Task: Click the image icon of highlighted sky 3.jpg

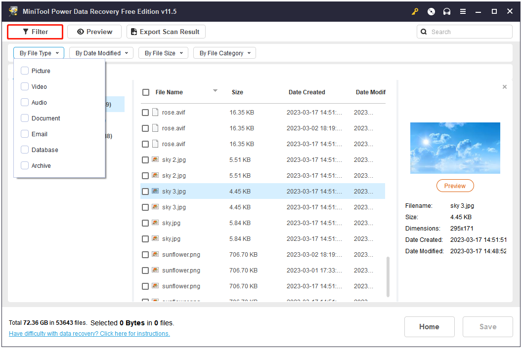Action: point(155,191)
